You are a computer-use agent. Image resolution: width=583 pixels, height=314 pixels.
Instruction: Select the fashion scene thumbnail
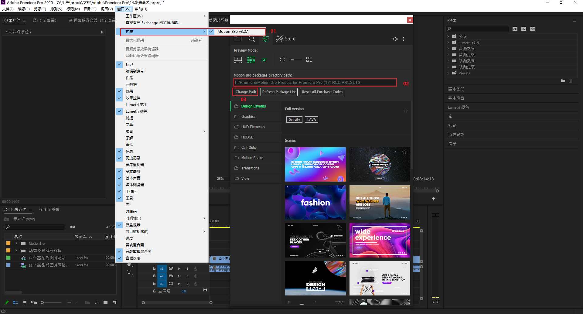(x=315, y=202)
